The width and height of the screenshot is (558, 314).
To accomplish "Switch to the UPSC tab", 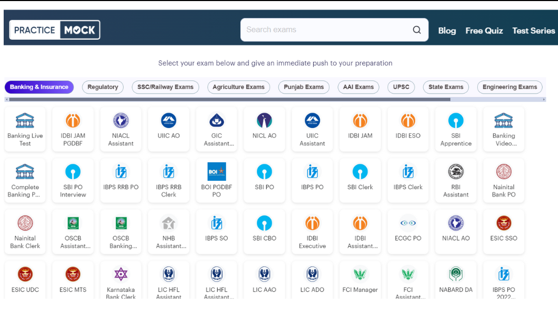I will click(401, 87).
